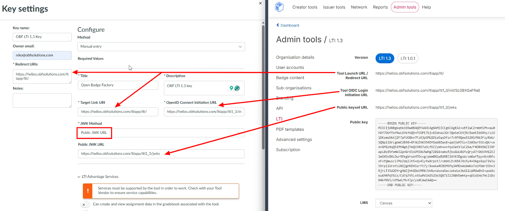
Task: Click the Owner email input field
Action: tap(42, 55)
